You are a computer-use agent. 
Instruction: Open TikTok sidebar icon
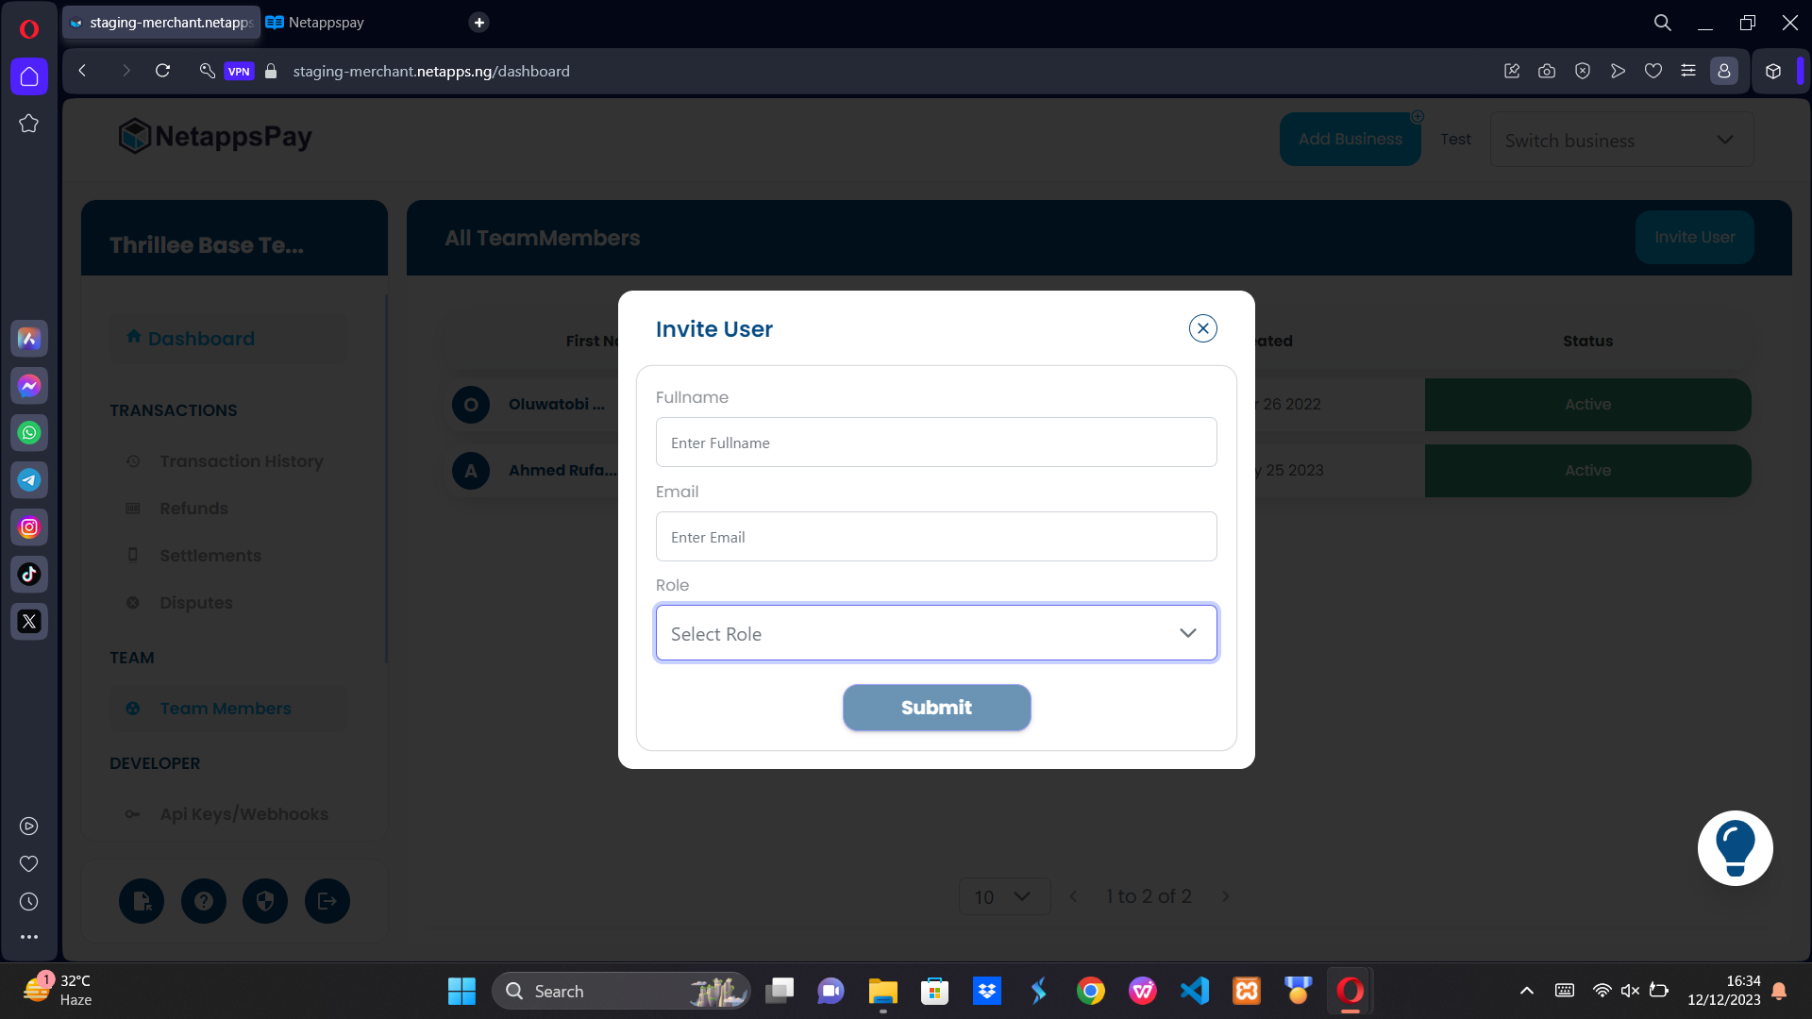point(29,575)
